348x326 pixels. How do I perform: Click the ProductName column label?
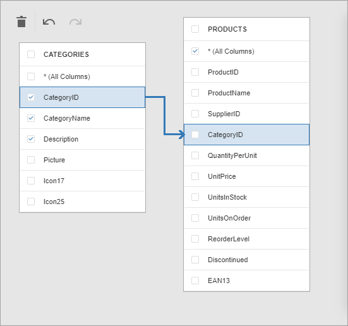coord(229,93)
